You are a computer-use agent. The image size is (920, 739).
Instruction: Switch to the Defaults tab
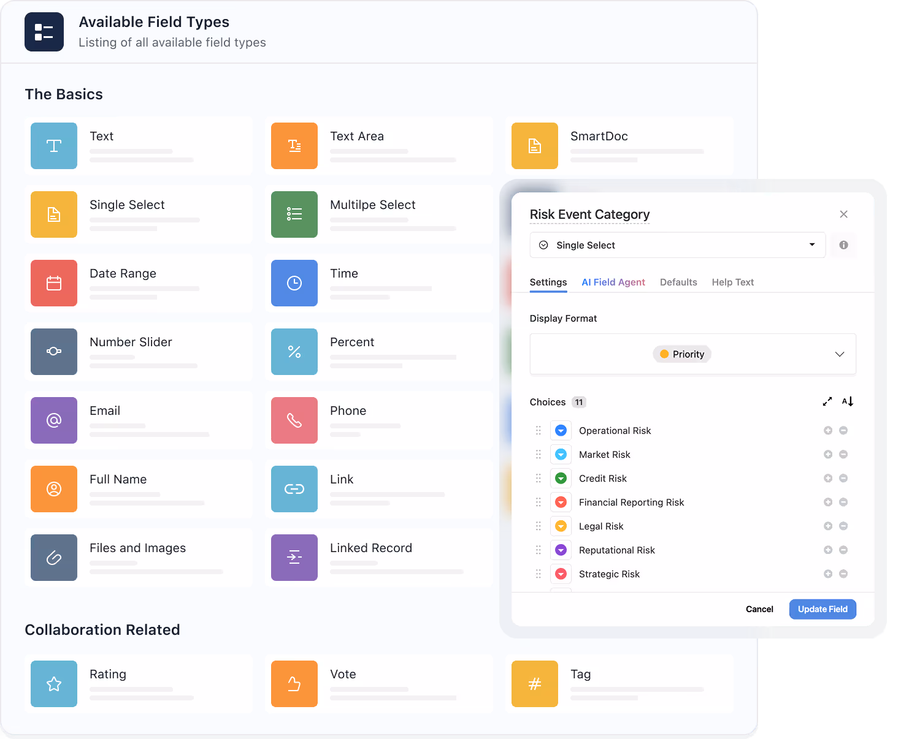pyautogui.click(x=678, y=282)
